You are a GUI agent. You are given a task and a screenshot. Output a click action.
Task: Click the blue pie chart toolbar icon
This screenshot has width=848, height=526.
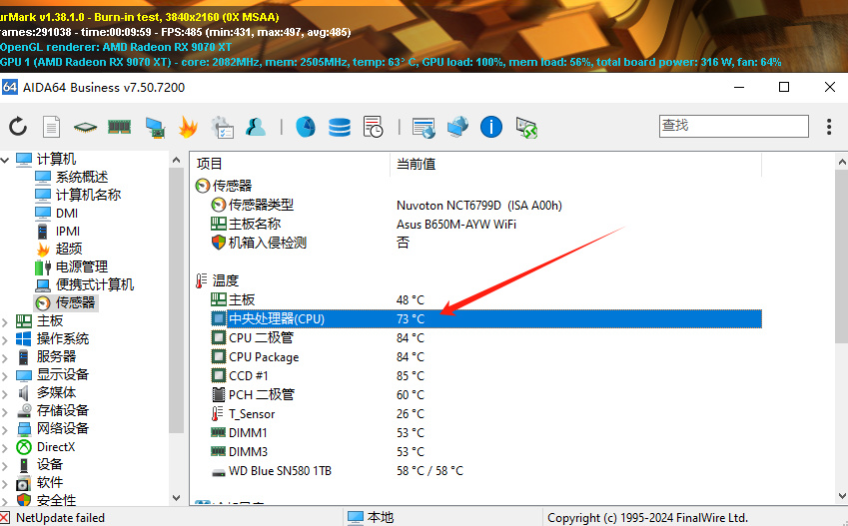(x=306, y=127)
